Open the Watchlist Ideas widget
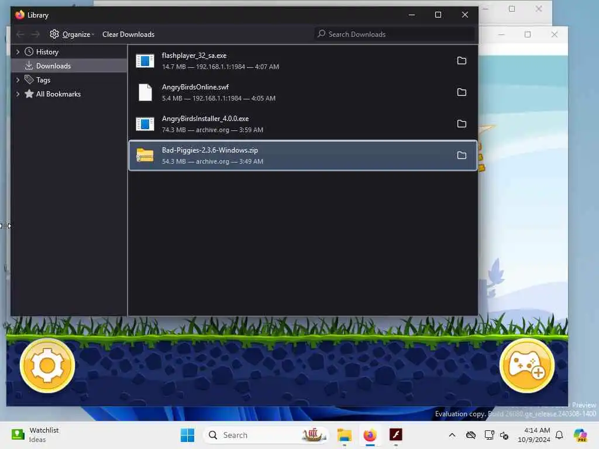 point(35,435)
